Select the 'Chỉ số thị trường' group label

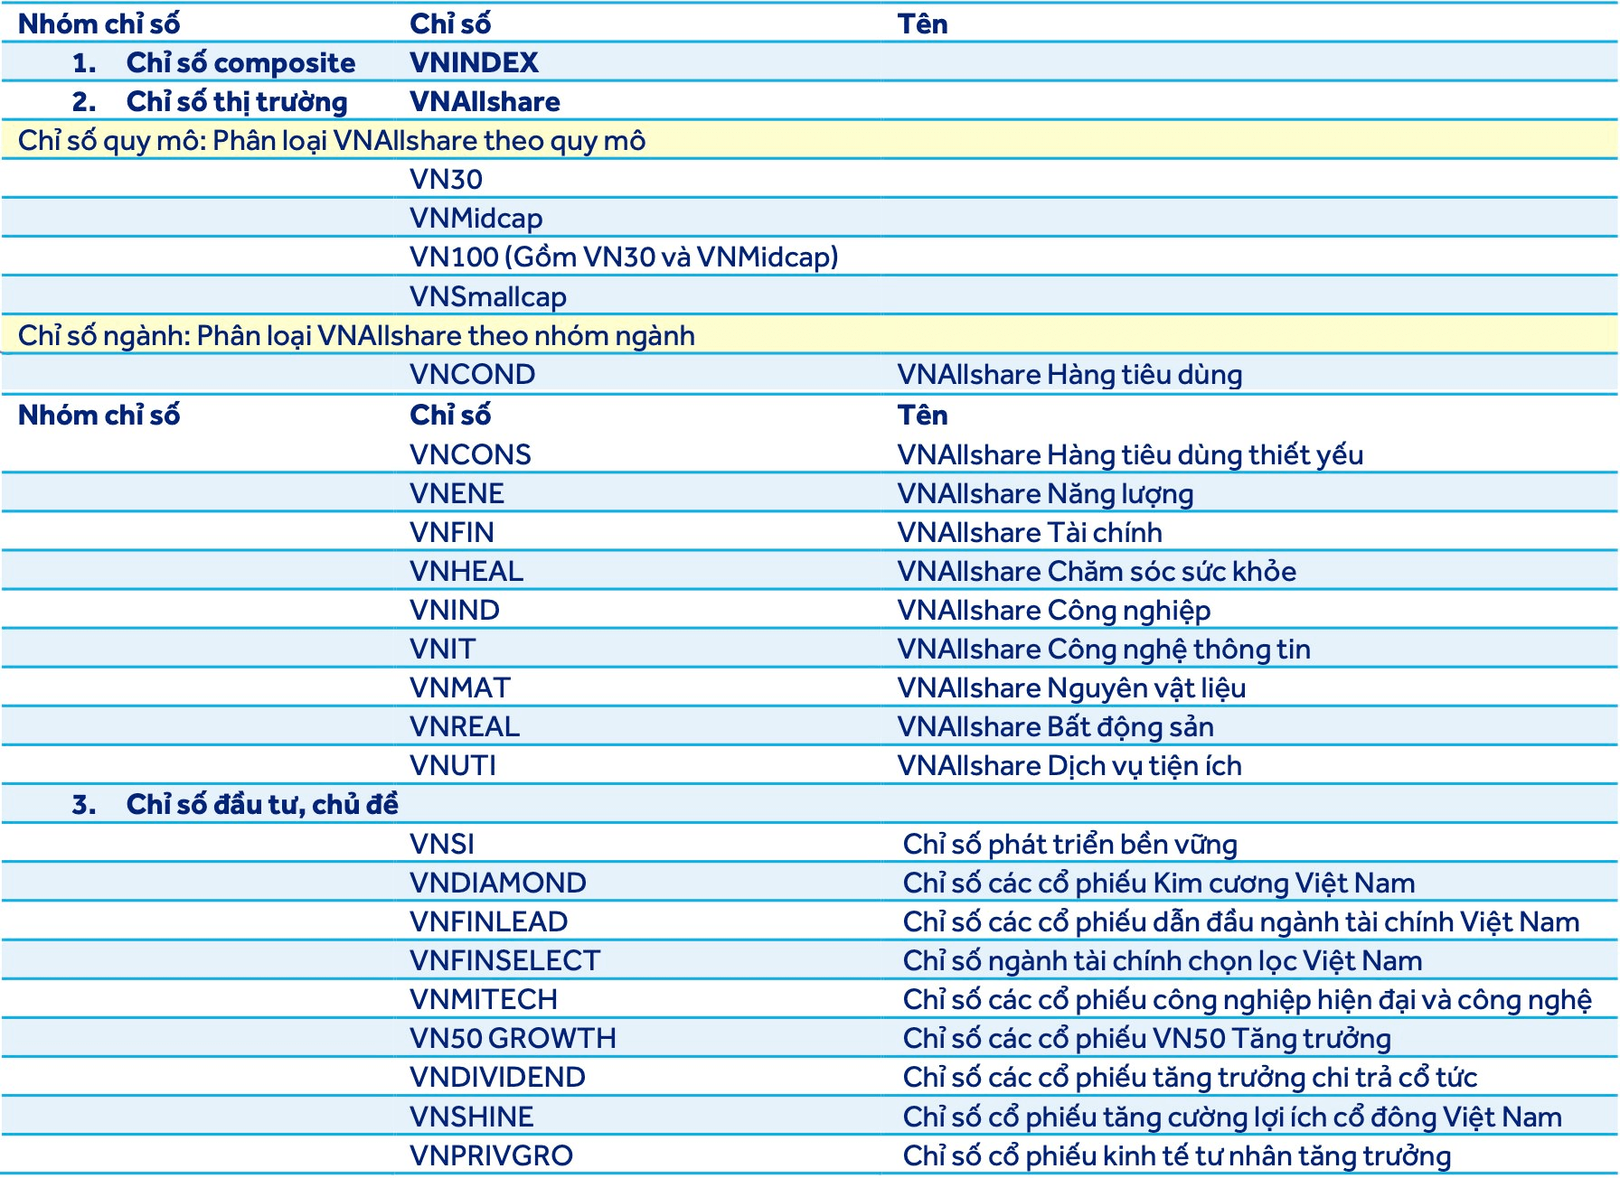[237, 101]
